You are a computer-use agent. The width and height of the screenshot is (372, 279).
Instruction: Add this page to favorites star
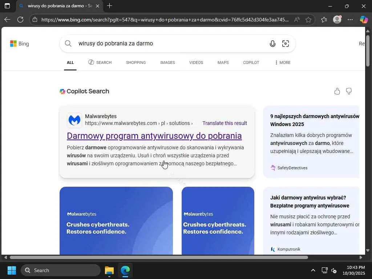coord(308,20)
